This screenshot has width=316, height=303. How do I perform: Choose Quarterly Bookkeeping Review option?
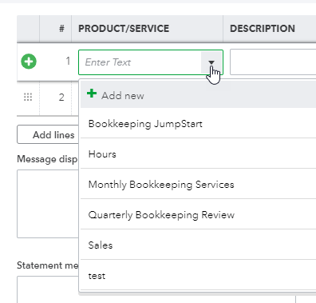(198, 215)
